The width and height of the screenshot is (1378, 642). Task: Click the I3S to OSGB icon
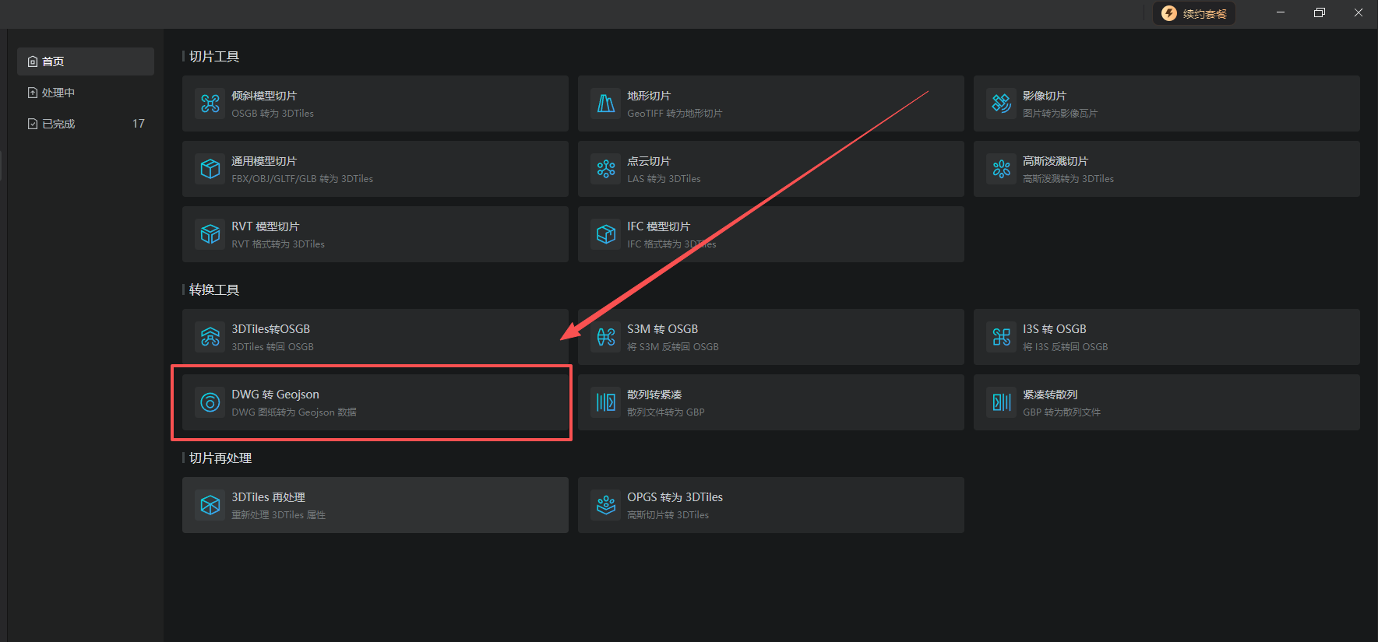(1002, 337)
